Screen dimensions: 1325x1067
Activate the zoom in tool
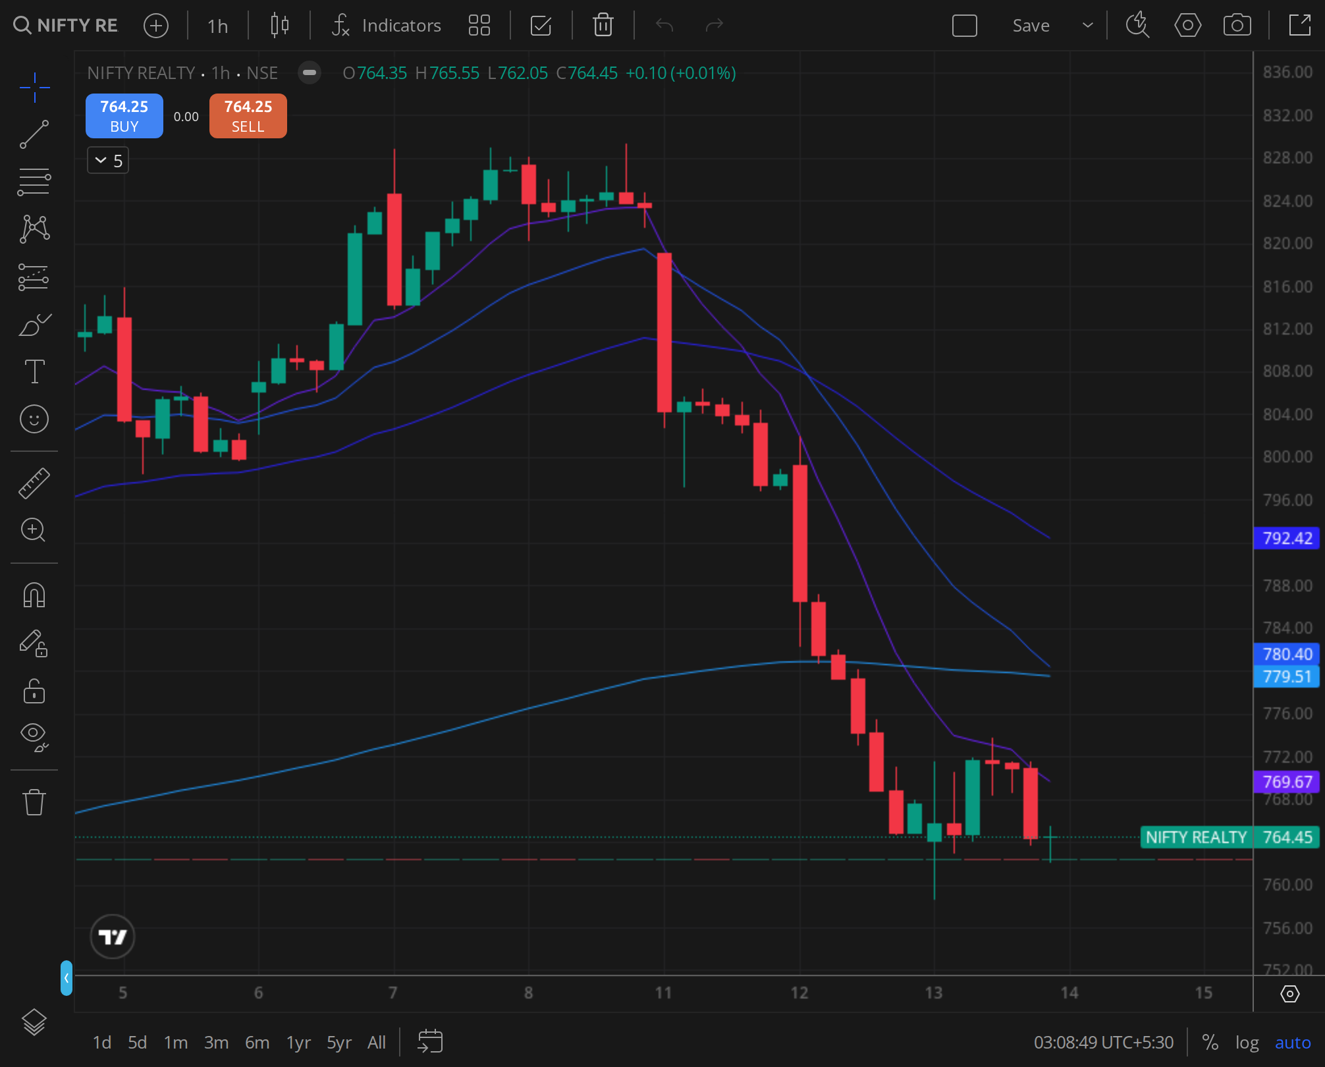coord(34,530)
